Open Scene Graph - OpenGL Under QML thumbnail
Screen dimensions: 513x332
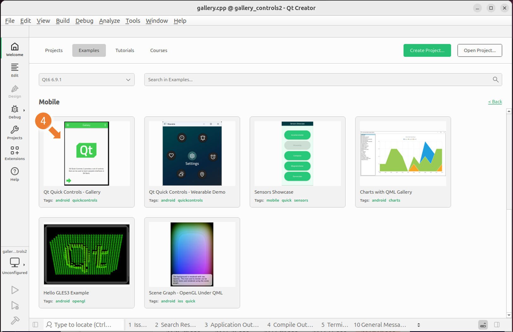pos(192,254)
